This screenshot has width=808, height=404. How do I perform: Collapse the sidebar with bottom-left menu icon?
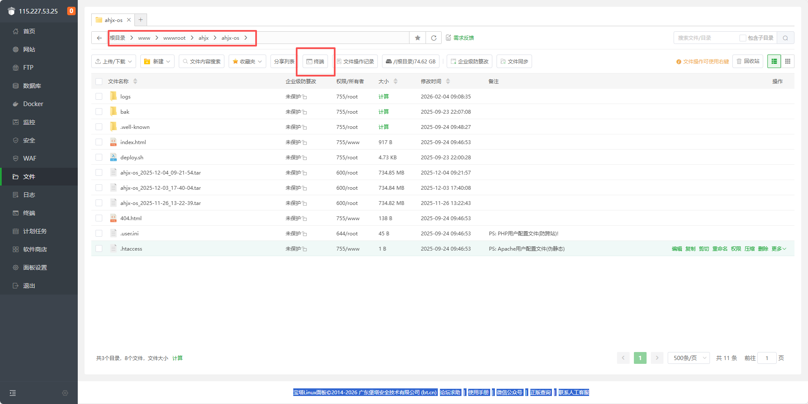[13, 393]
